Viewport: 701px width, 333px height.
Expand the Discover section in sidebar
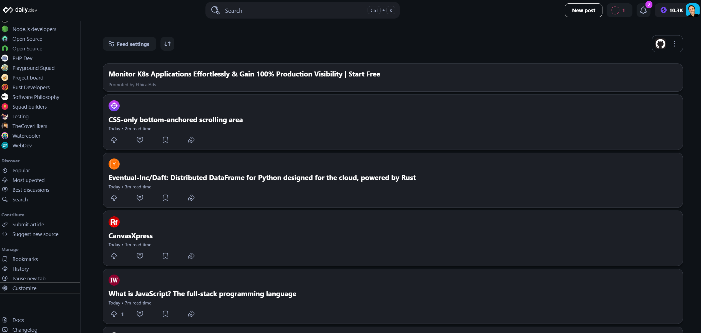click(x=10, y=161)
